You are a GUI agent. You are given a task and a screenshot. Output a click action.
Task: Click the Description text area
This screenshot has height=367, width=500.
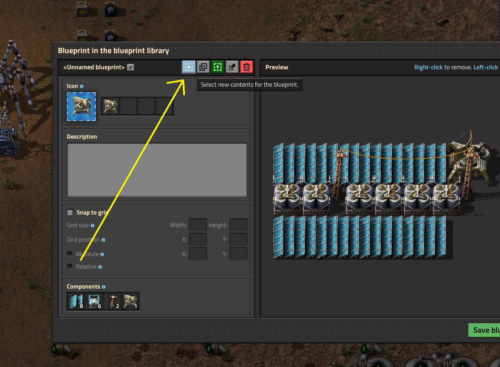pos(157,170)
